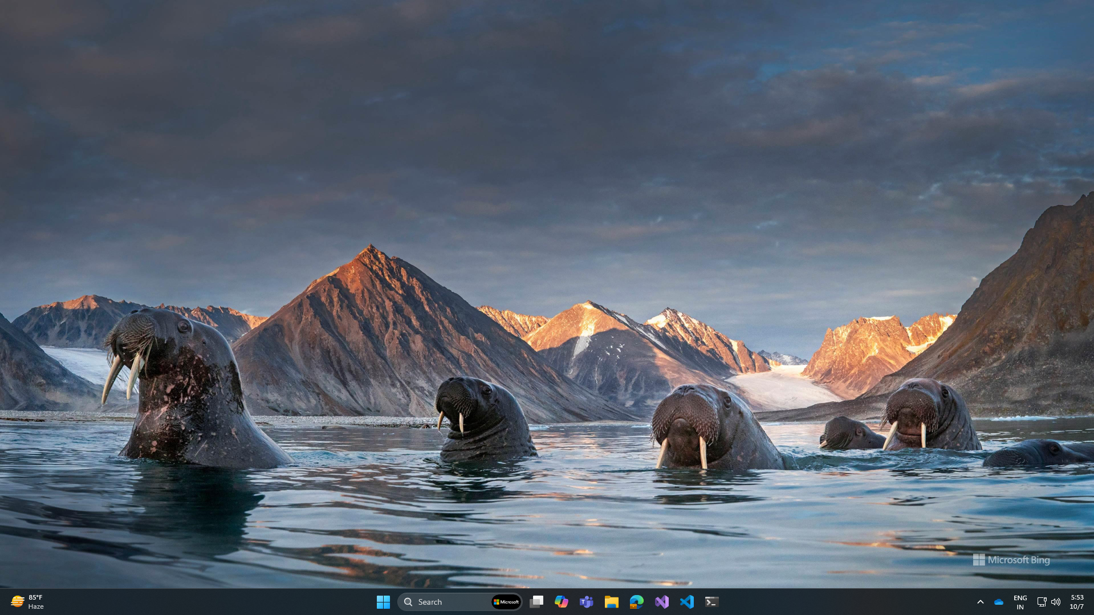Image resolution: width=1094 pixels, height=615 pixels.
Task: Check OneDrive sync status in system tray
Action: click(998, 601)
